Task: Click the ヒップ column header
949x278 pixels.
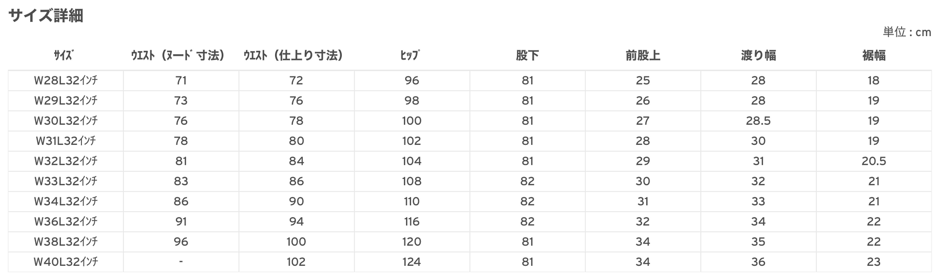Action: click(410, 56)
